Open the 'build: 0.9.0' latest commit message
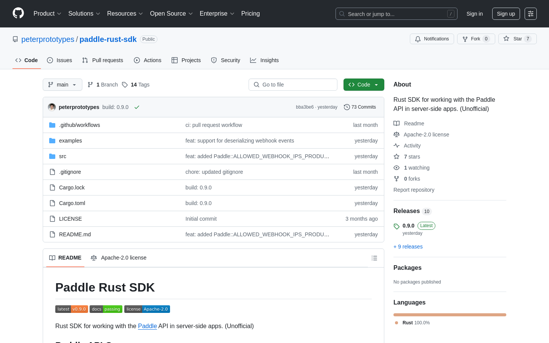The width and height of the screenshot is (549, 343). 115,107
